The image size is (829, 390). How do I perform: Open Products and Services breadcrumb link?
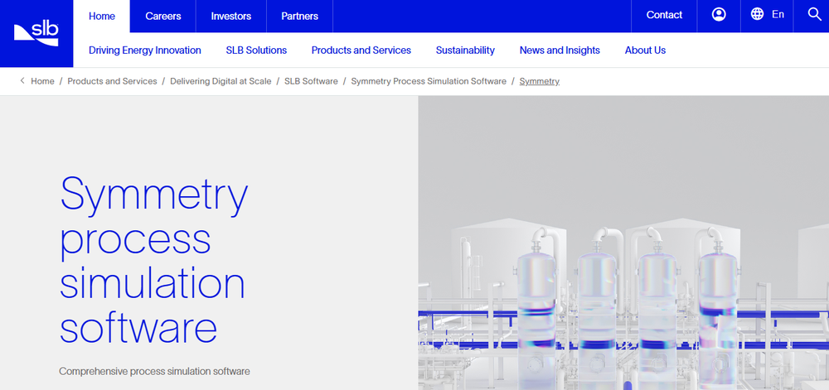click(112, 81)
